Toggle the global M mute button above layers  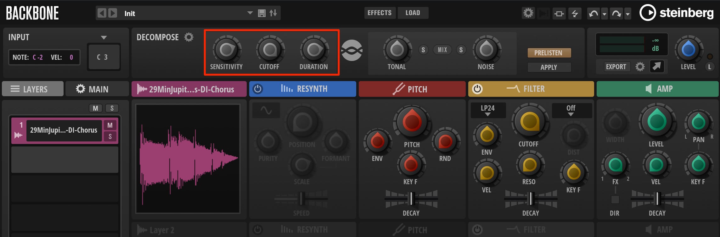[96, 108]
